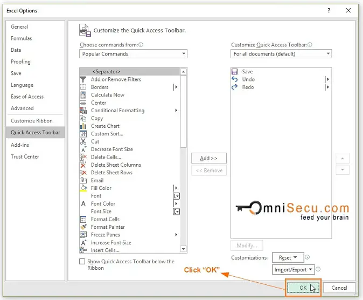Click the info icon beside Choose commands from

tap(141, 45)
